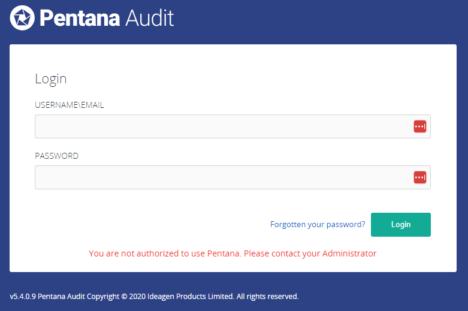Viewport: 468px width, 311px height.
Task: Click the green Login button
Action: 400,225
